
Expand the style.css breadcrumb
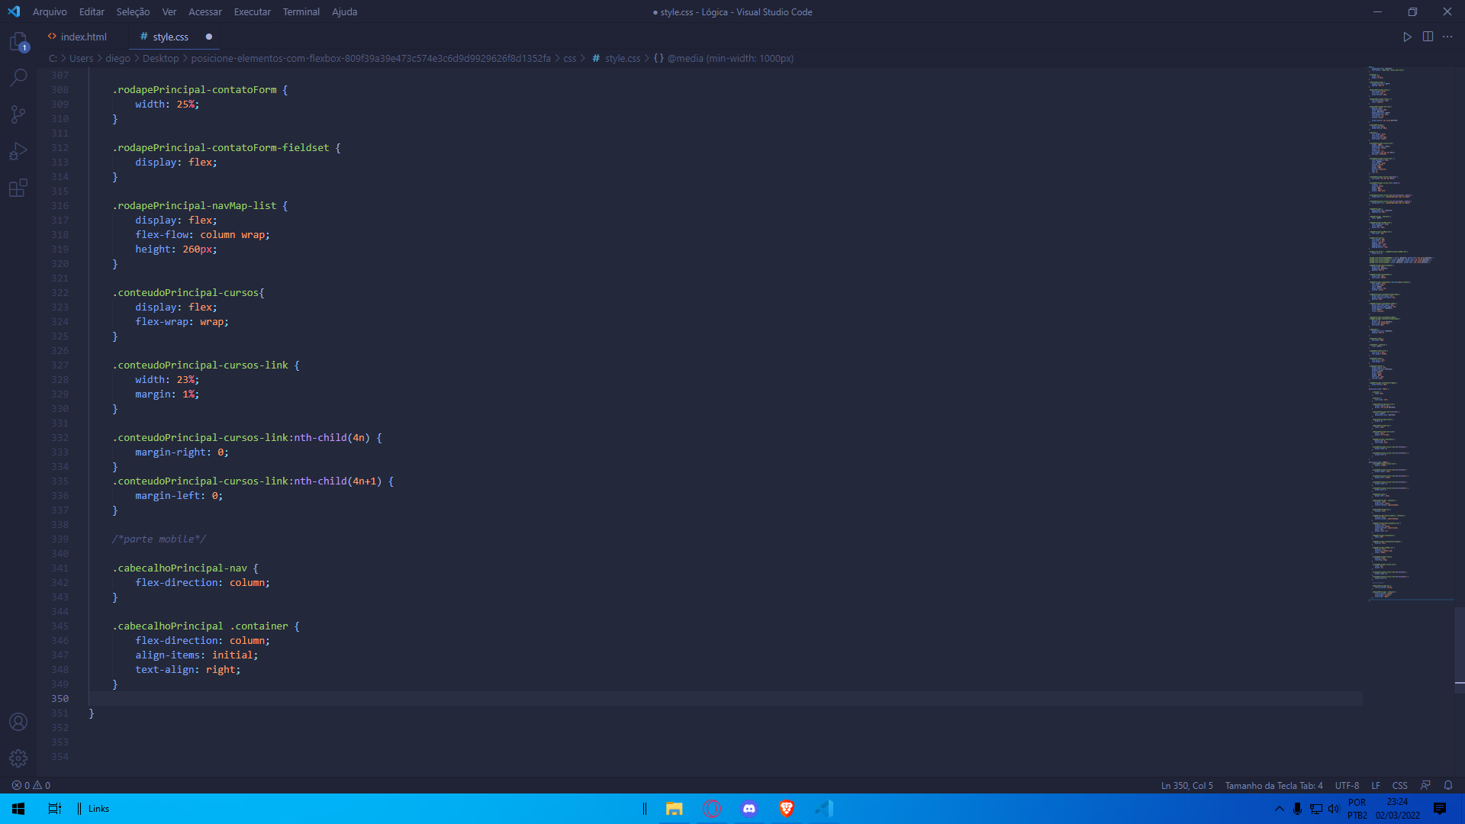click(x=617, y=58)
